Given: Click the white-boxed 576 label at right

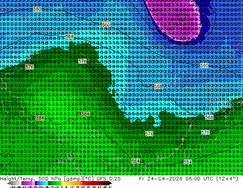Looking at the screenshot, I should (205, 132).
